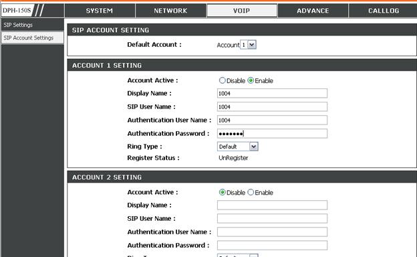Click the DPH-150S logo
This screenshot has height=257, width=417.
coord(17,11)
